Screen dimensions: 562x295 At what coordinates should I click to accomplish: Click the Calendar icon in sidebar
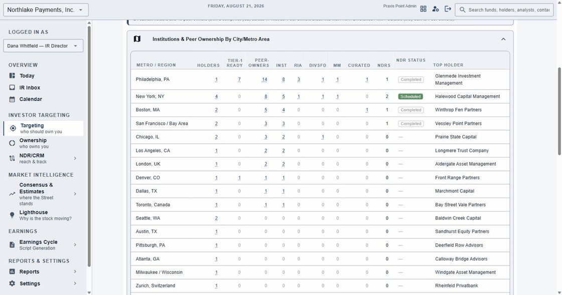click(x=12, y=99)
